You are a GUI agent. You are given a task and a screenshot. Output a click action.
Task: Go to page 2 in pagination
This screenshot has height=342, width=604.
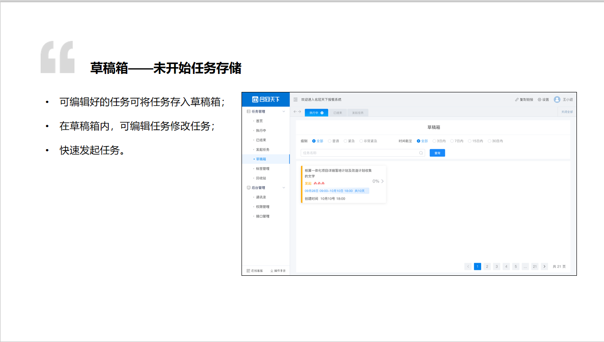[x=487, y=266]
